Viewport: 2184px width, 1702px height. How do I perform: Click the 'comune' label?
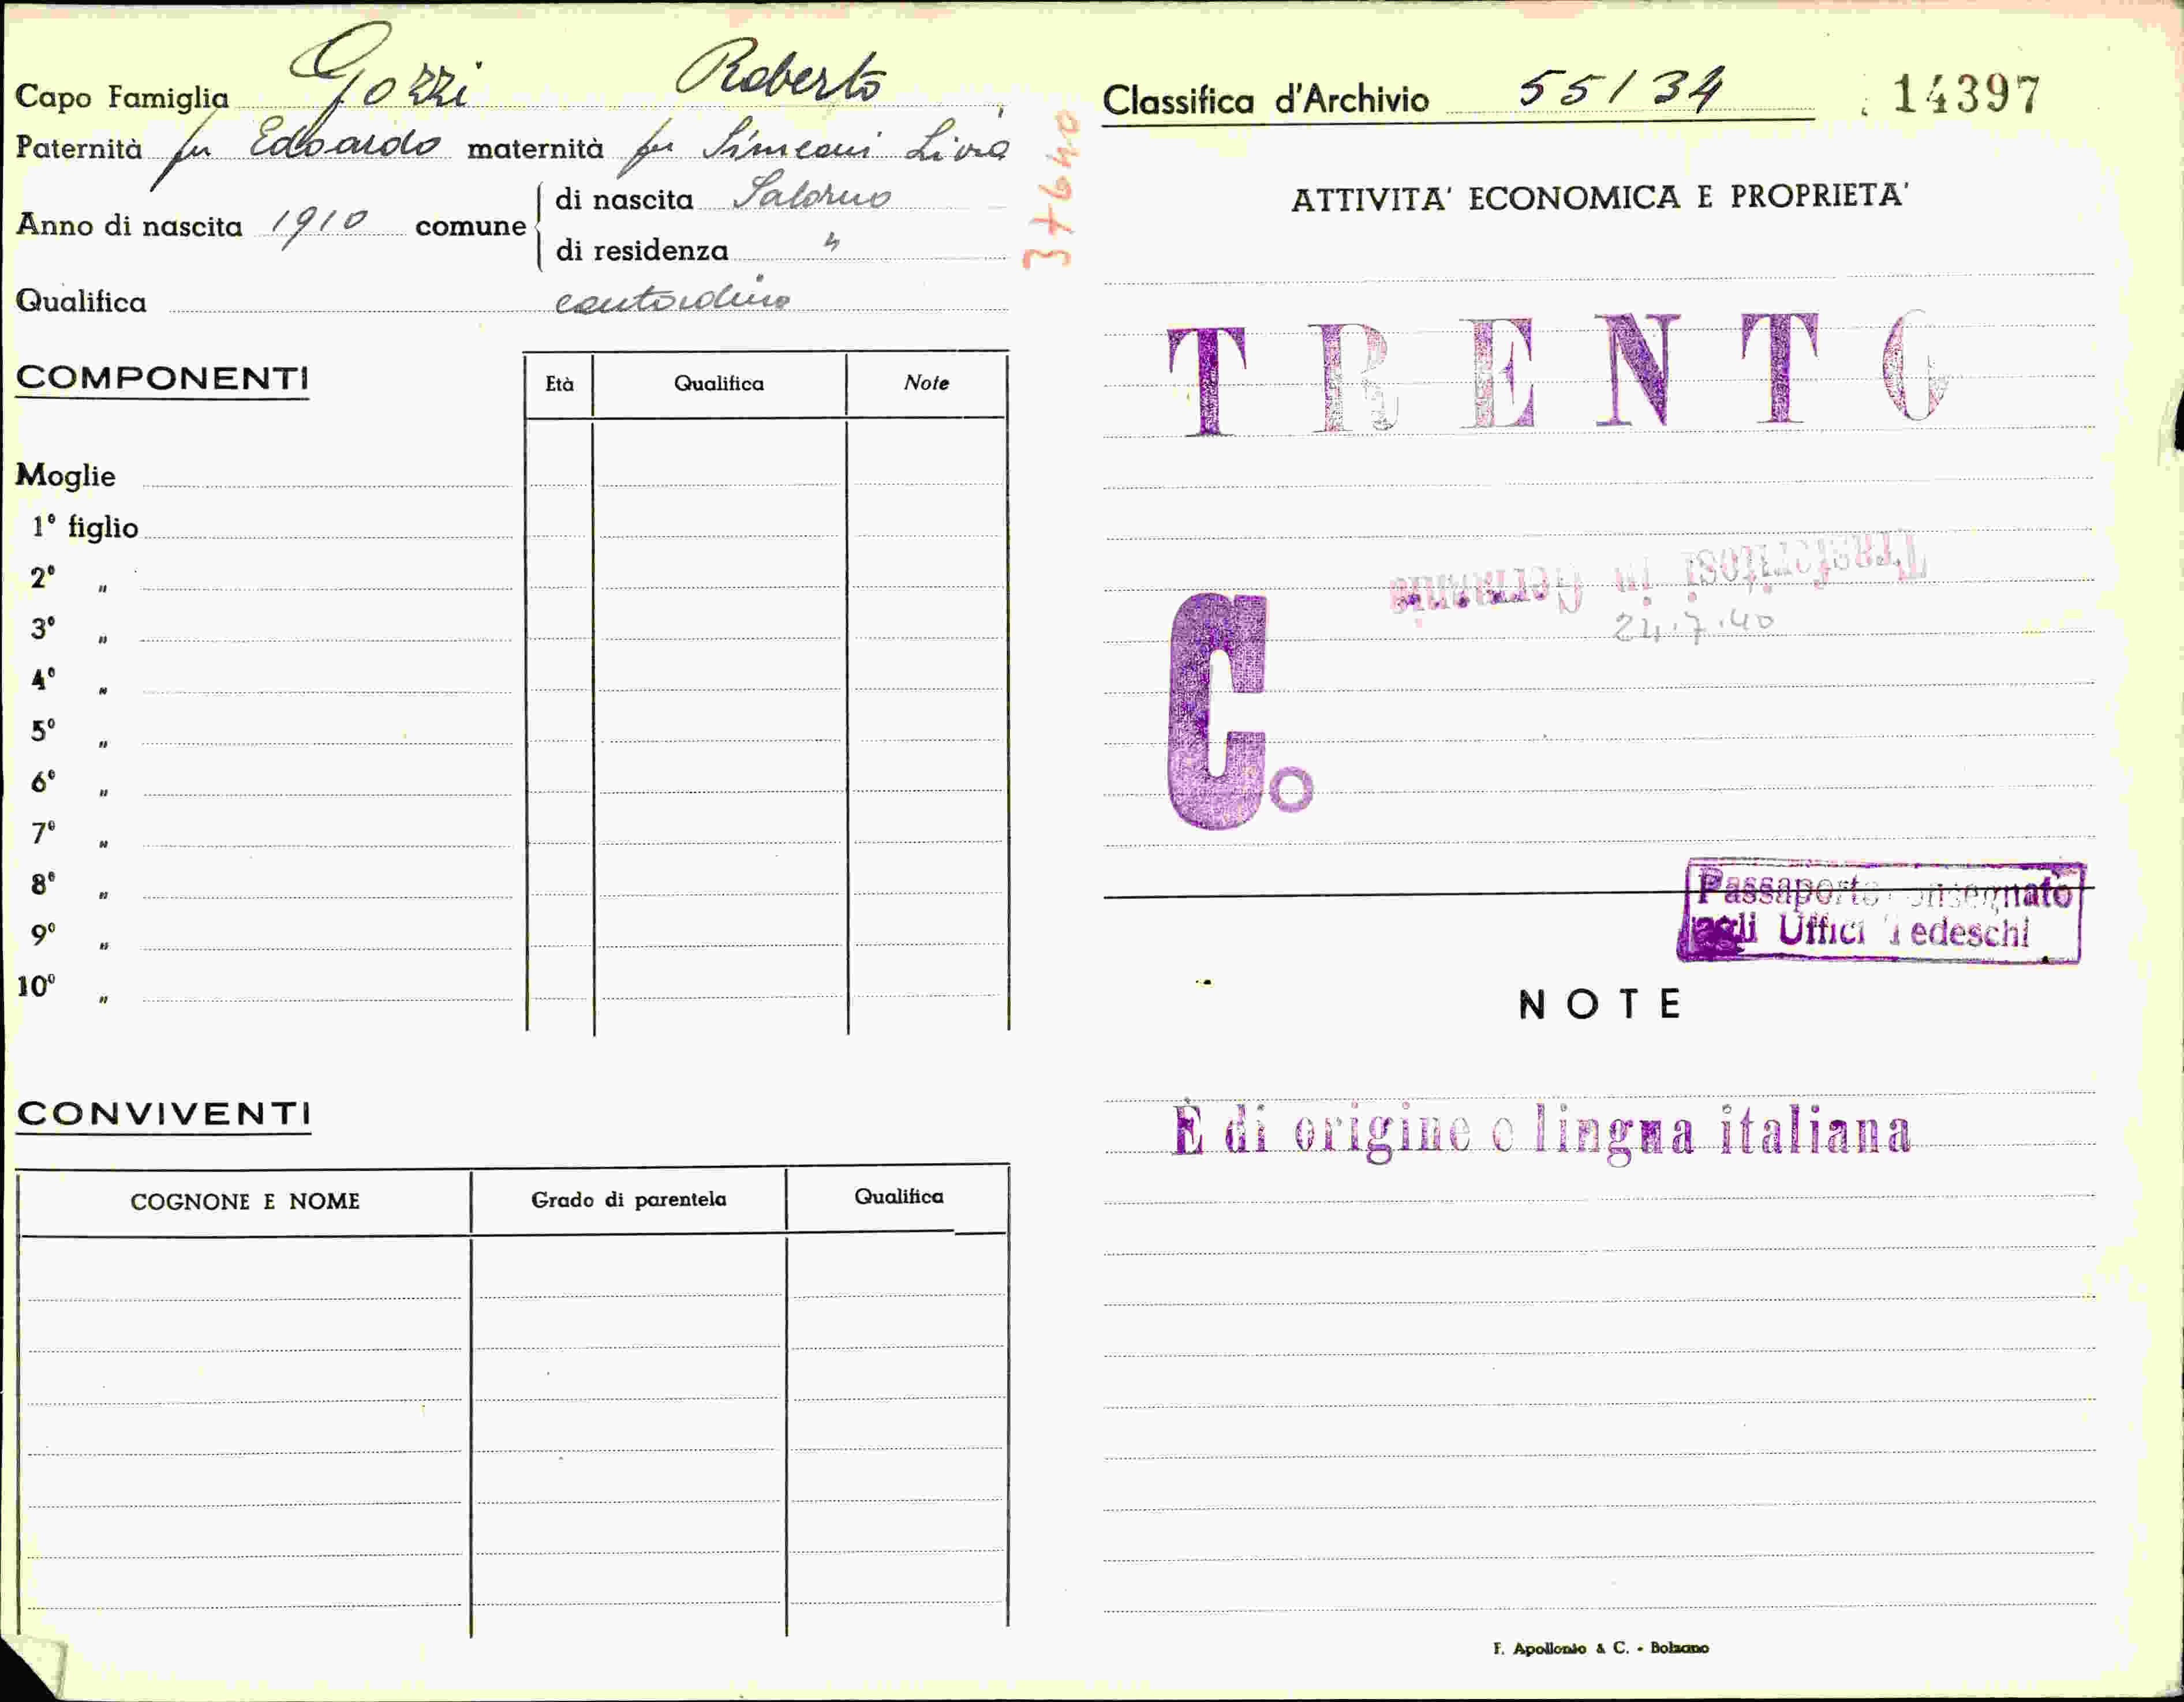click(x=471, y=226)
